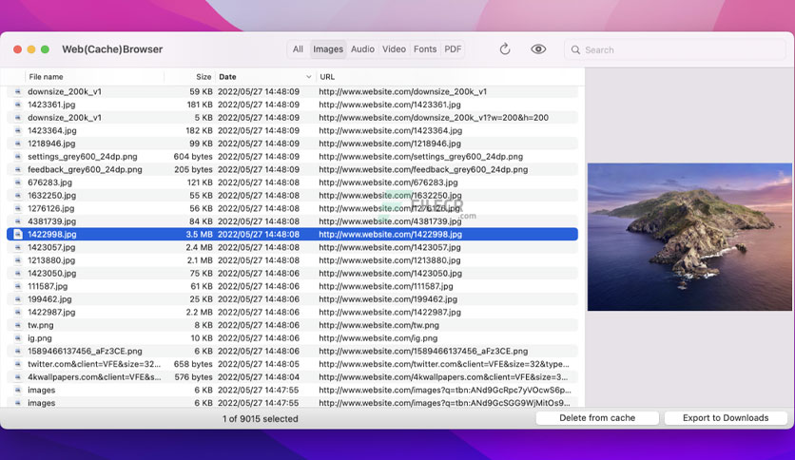Click the refresh cache icon
The height and width of the screenshot is (460, 795).
point(504,49)
